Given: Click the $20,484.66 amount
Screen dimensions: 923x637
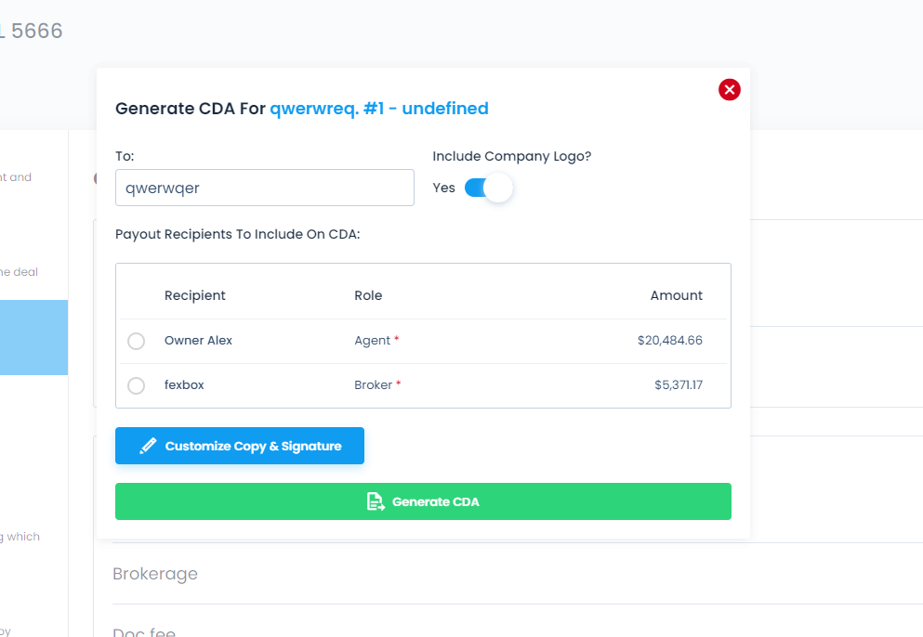Looking at the screenshot, I should (x=669, y=341).
